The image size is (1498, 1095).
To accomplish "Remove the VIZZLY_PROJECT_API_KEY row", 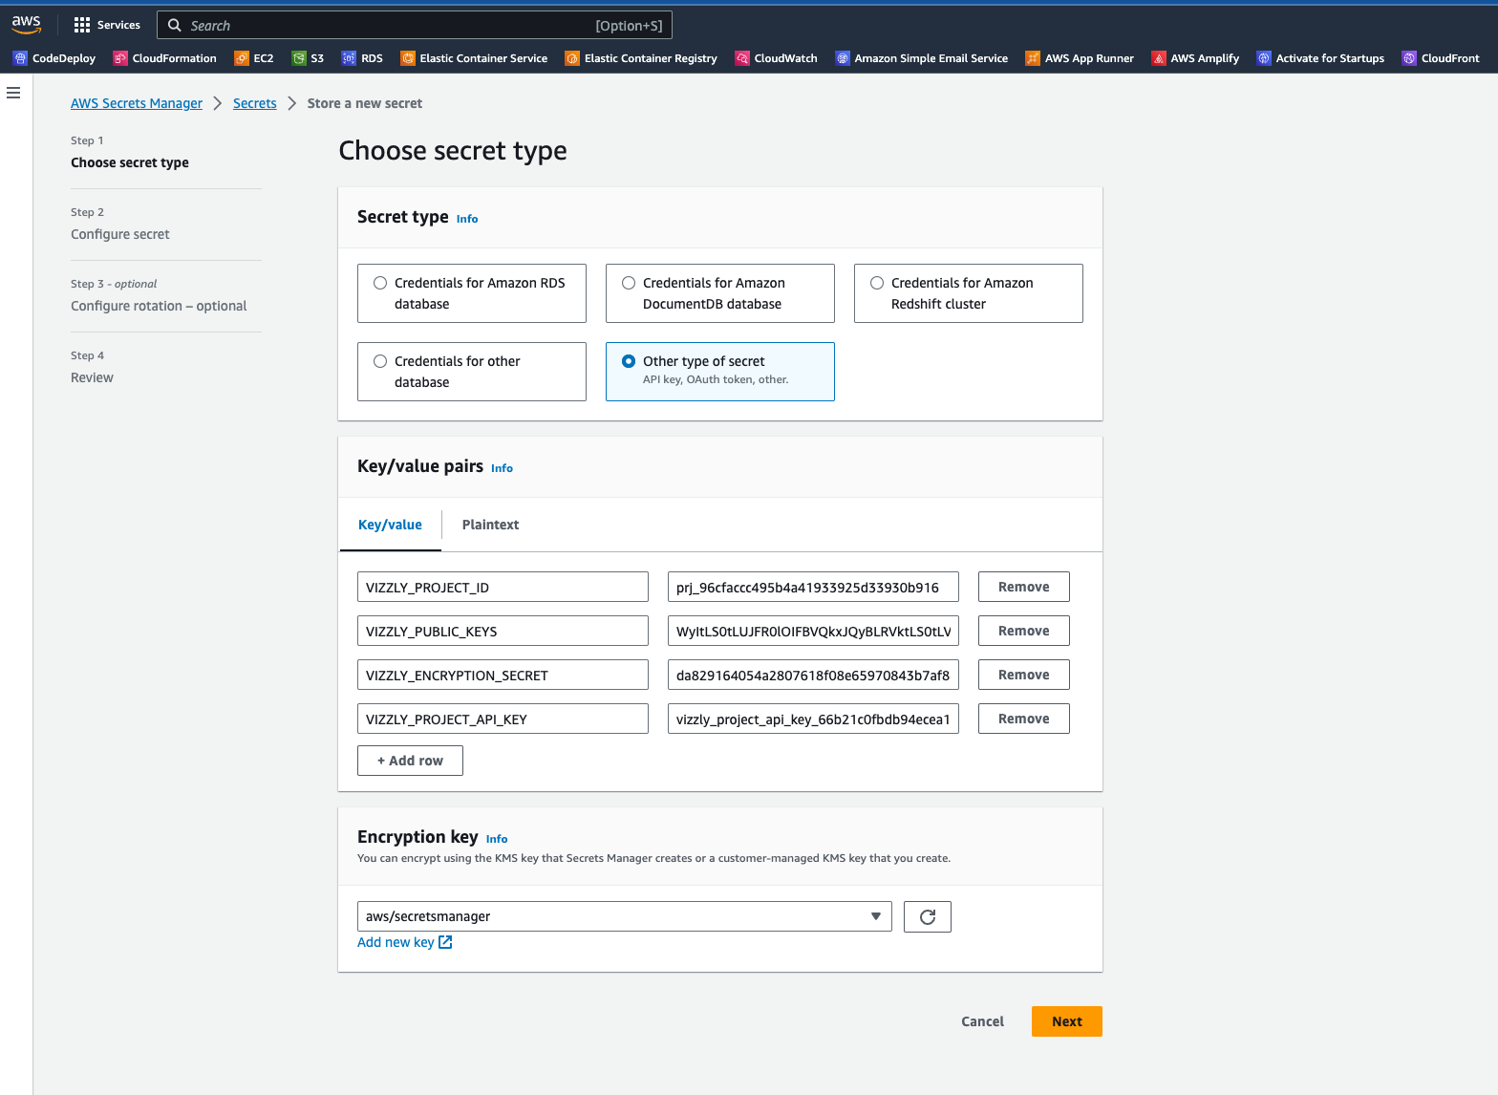I will click(1024, 719).
